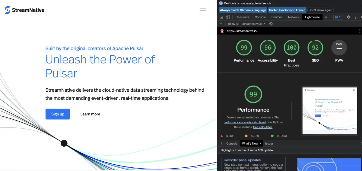Click the PWA gauge icon
362x171 pixels.
[339, 48]
